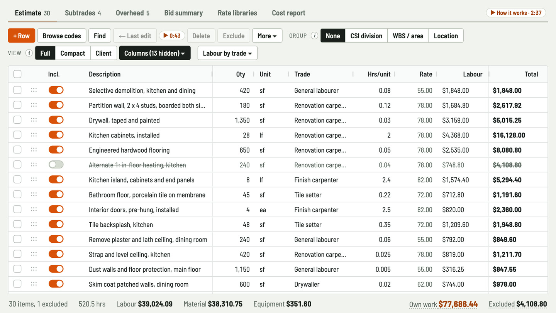Grab drag handle for Tile backsplash row
The height and width of the screenshot is (313, 556).
[34, 224]
